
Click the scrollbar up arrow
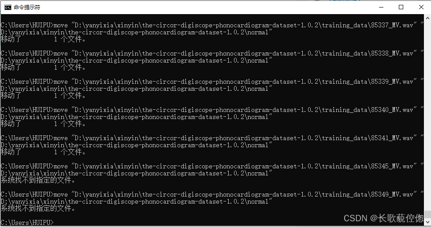[x=427, y=18]
